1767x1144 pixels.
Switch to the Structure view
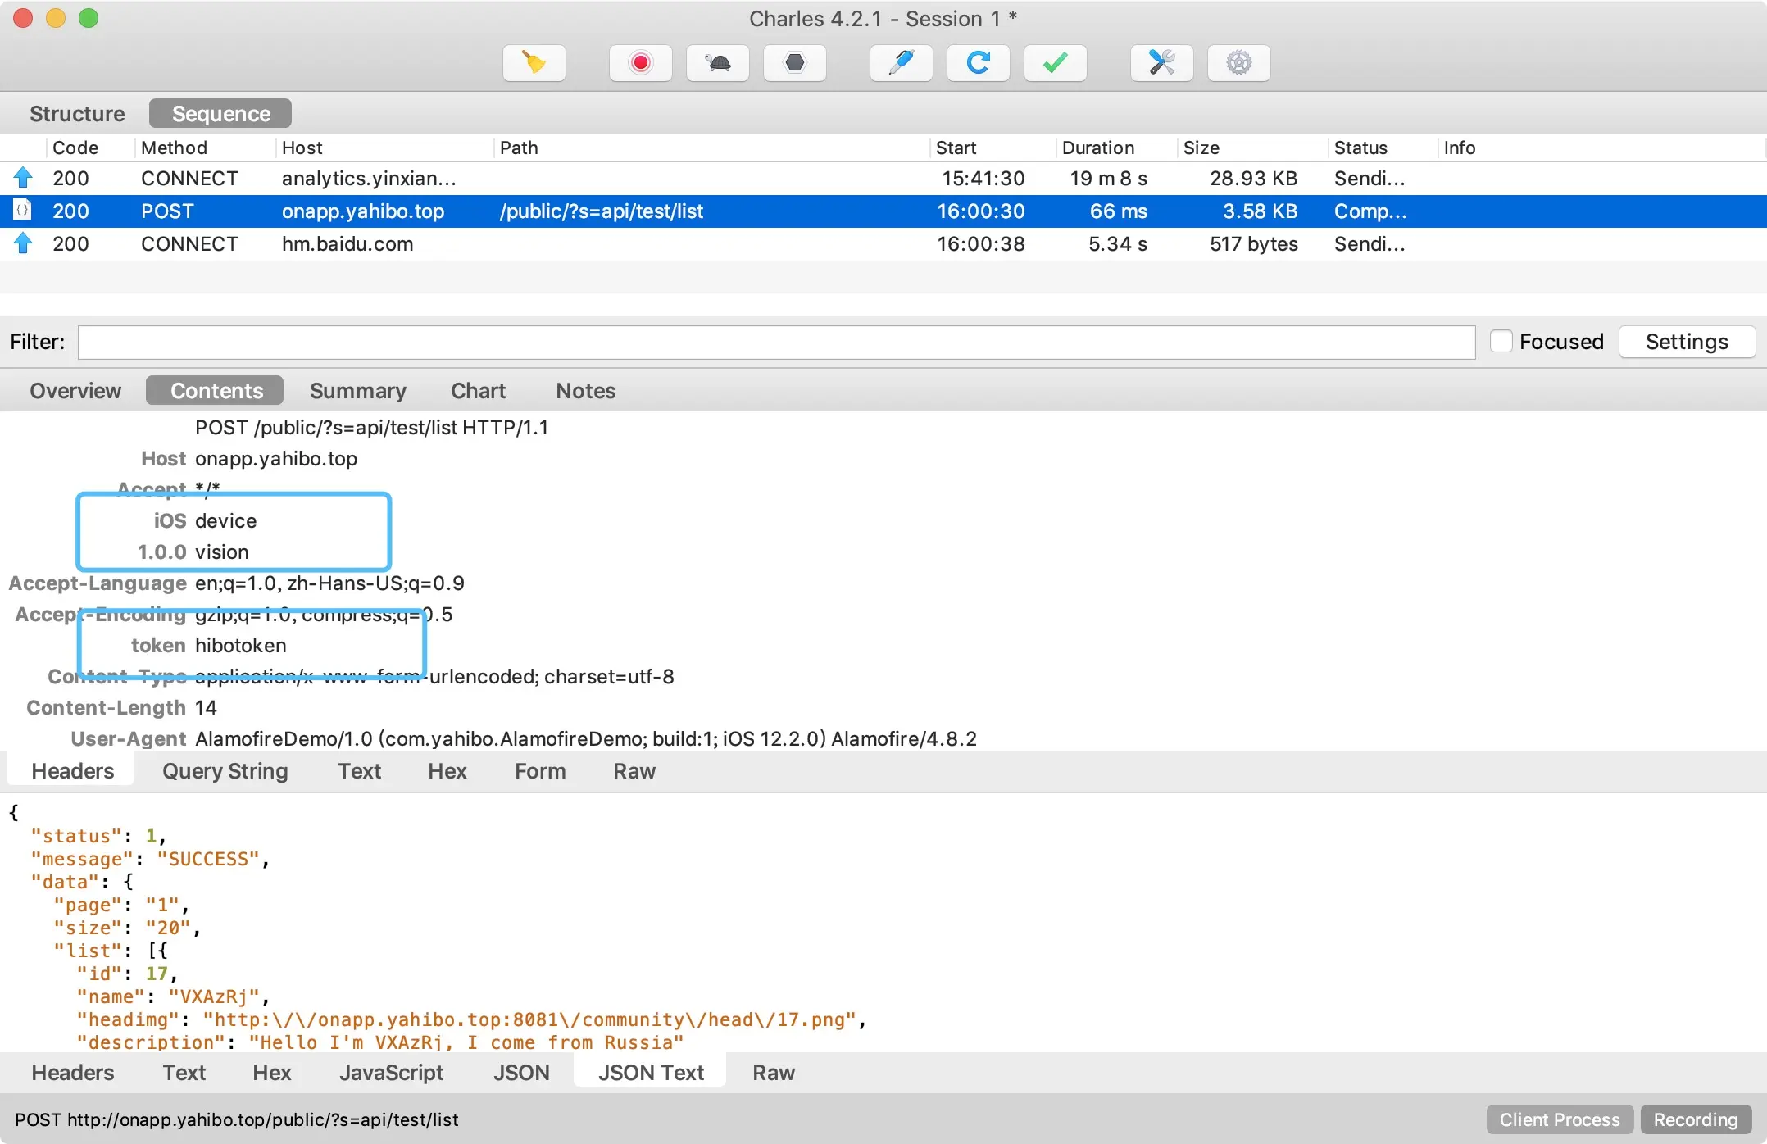pyautogui.click(x=77, y=114)
